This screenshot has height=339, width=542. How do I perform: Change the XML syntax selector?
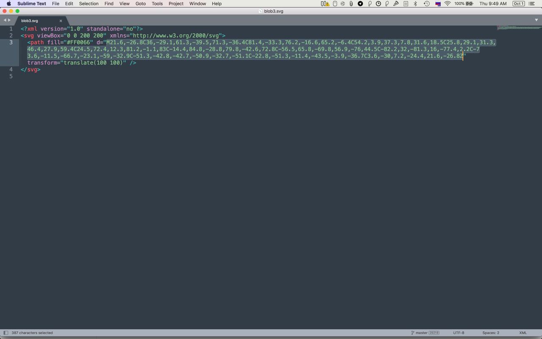pos(523,333)
